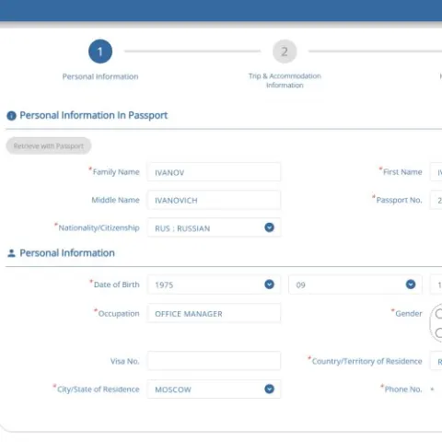This screenshot has width=442, height=442.
Task: Click the birth year arrow icon
Action: [269, 285]
